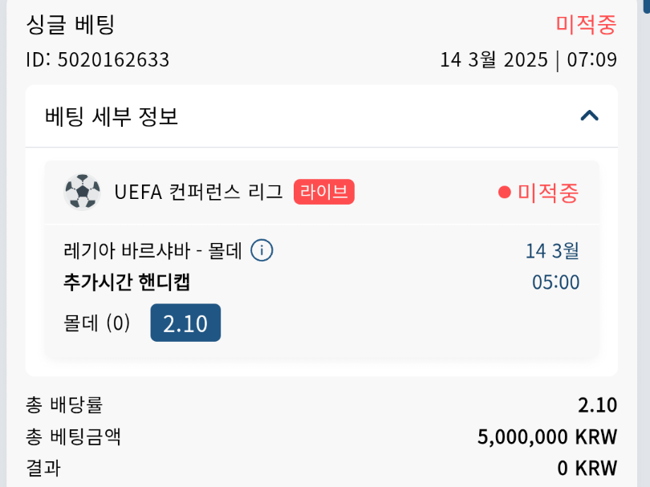Click the bet ID 5020162633 text
The width and height of the screenshot is (650, 487).
coord(98,60)
